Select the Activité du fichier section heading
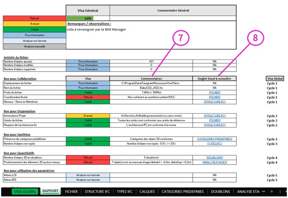 click(x=16, y=58)
